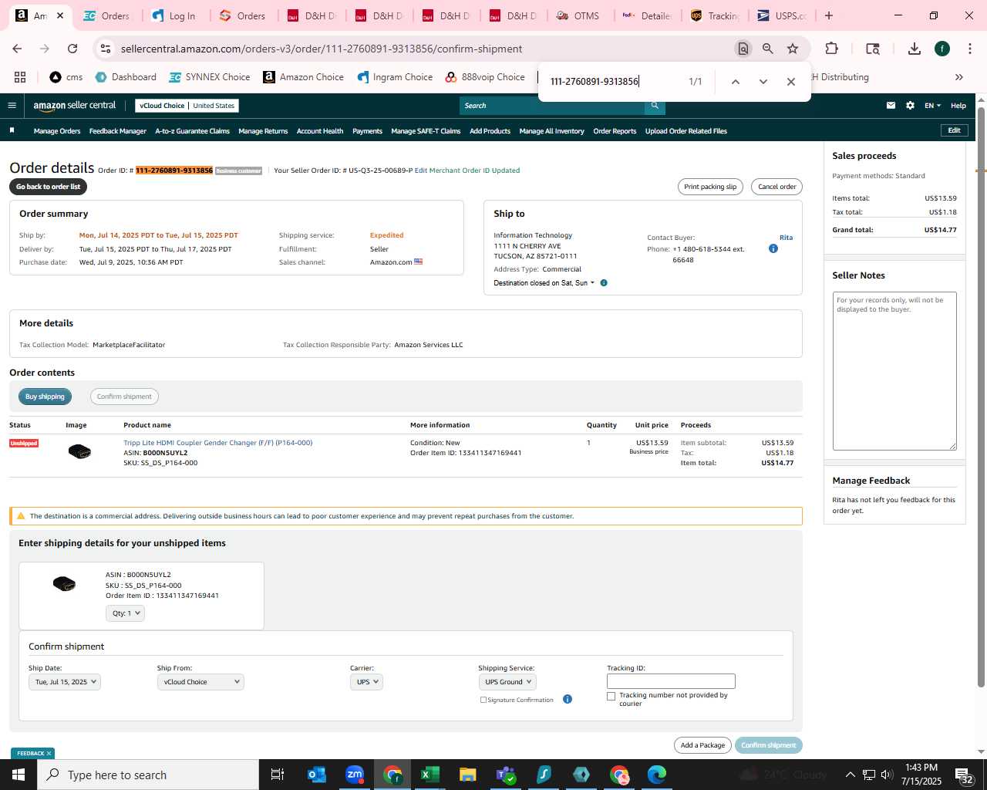Click info icon next to buyer phone number
Image resolution: width=987 pixels, height=790 pixels.
[773, 248]
